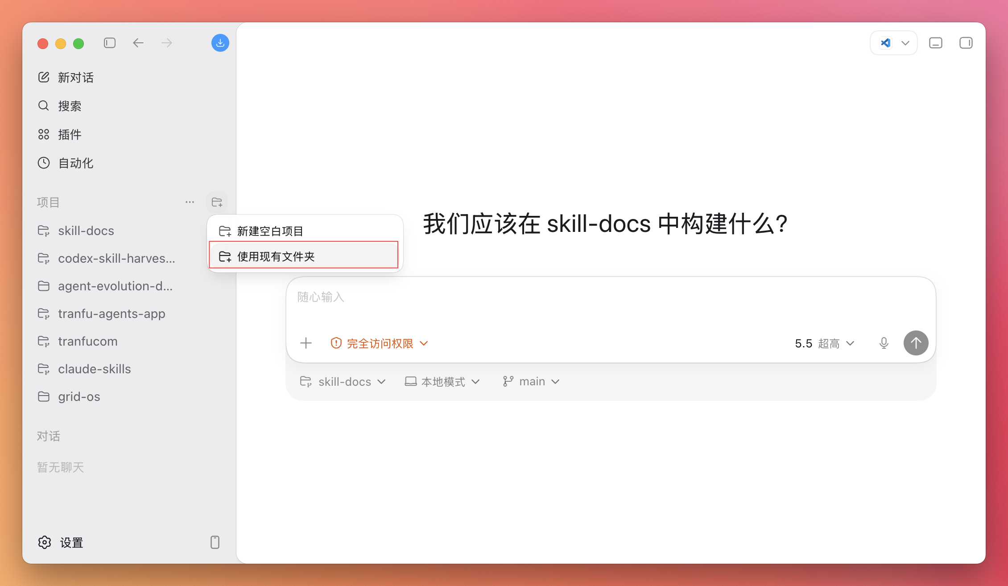
Task: Open automation (自动化)
Action: point(66,163)
